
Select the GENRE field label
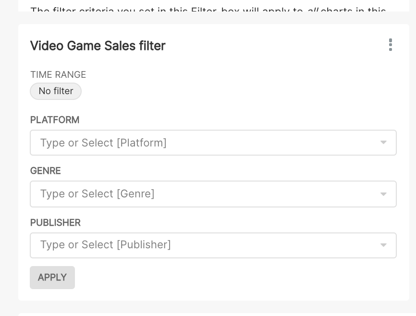pyautogui.click(x=46, y=171)
